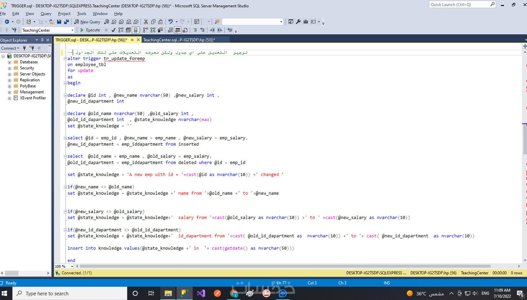The width and height of the screenshot is (527, 300).
Task: Open the Project menu
Action: (64, 14)
